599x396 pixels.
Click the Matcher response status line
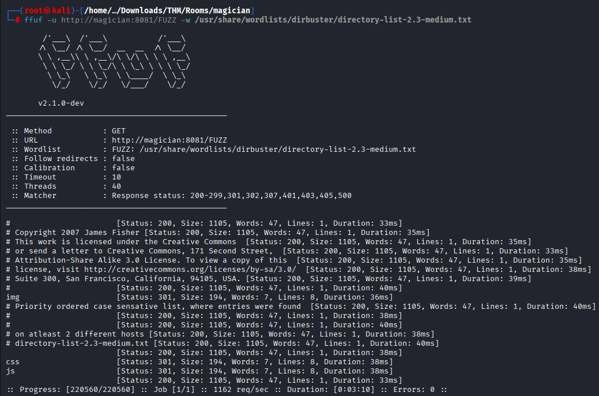(x=182, y=196)
